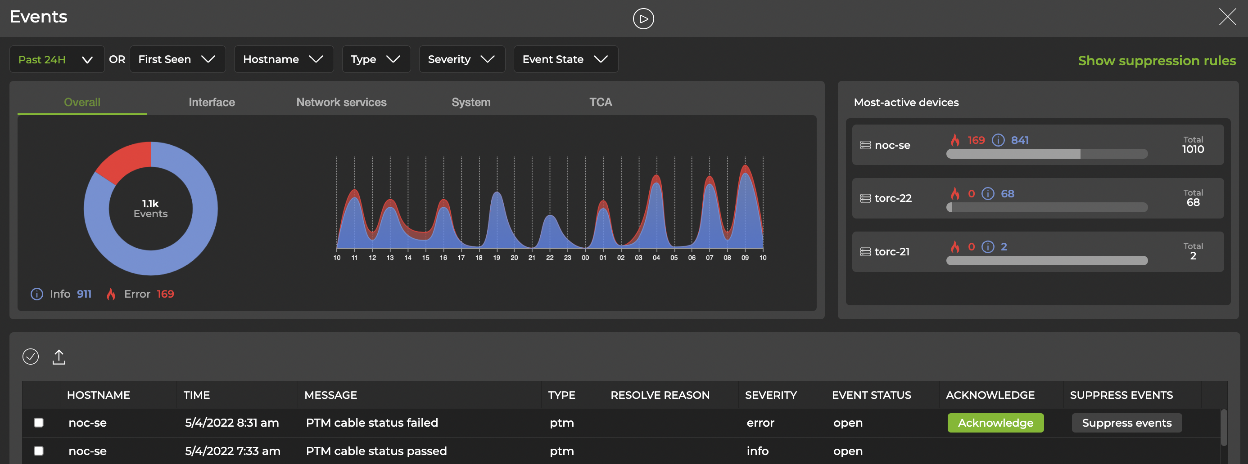Click the SEVERITY column header

(x=771, y=395)
